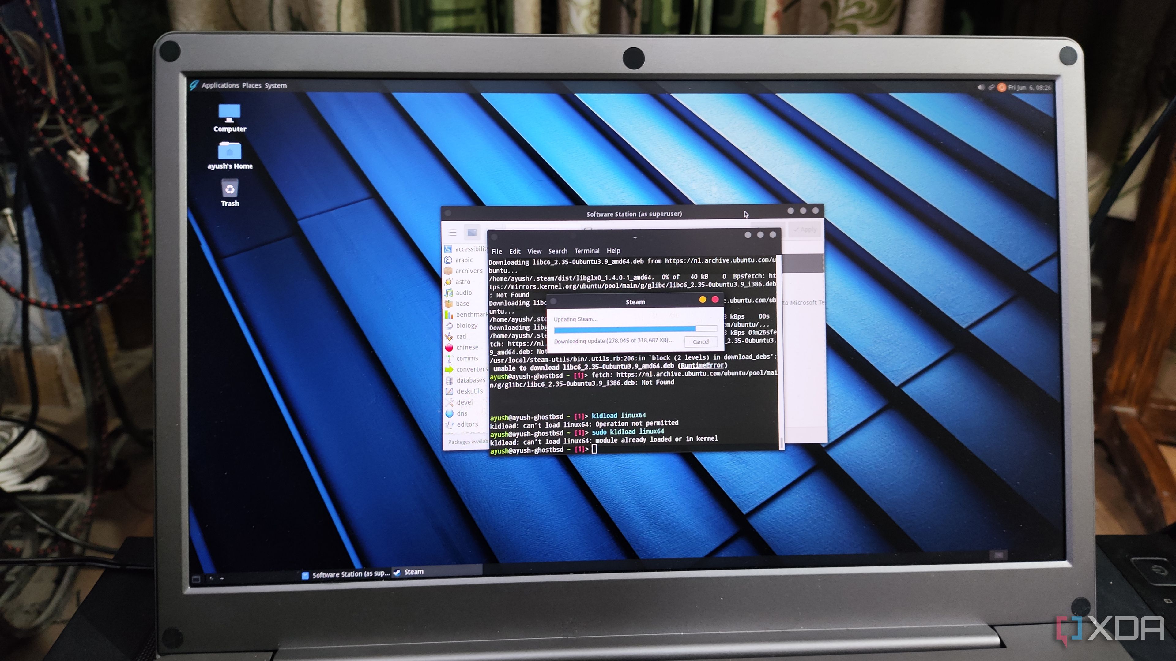Open the terminal Search menu
1176x661 pixels.
[x=558, y=251]
